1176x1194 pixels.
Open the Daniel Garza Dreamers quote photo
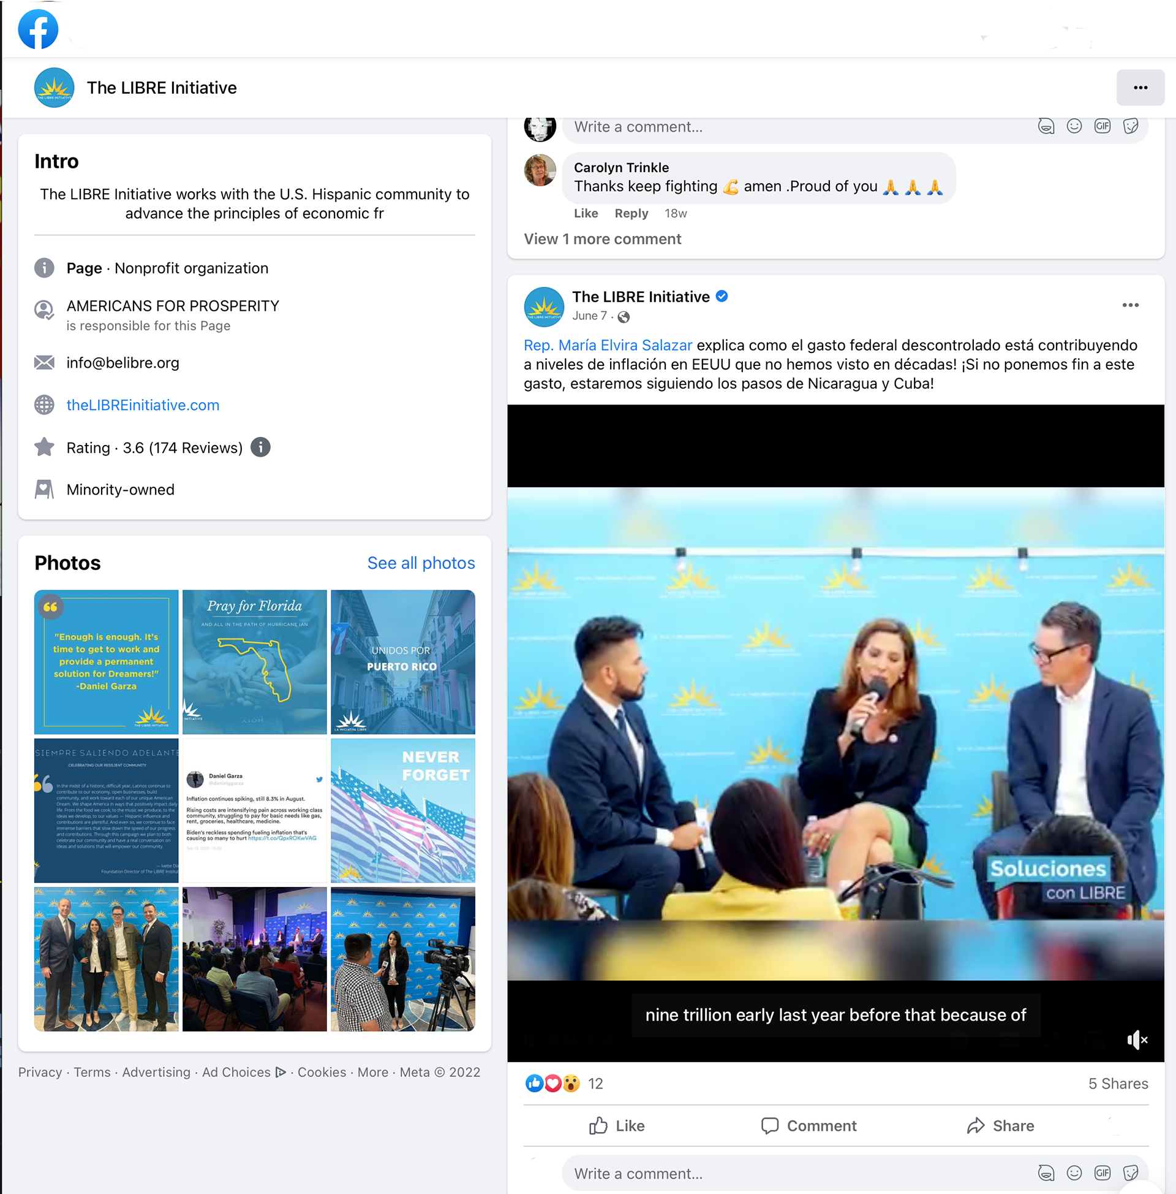[106, 662]
